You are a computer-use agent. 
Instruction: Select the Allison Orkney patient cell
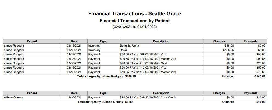[x=32, y=98]
